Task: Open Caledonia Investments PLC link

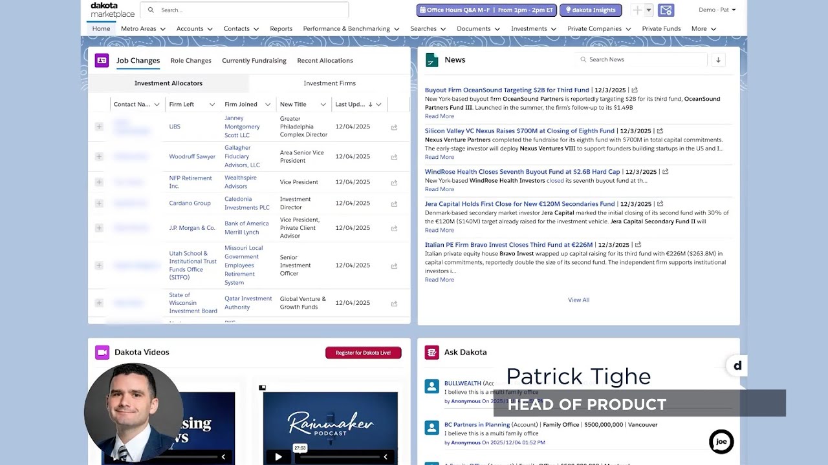Action: click(x=246, y=203)
